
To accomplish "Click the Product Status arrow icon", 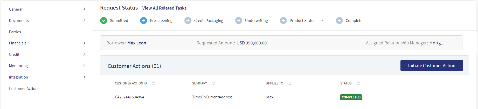I will tap(283, 20).
